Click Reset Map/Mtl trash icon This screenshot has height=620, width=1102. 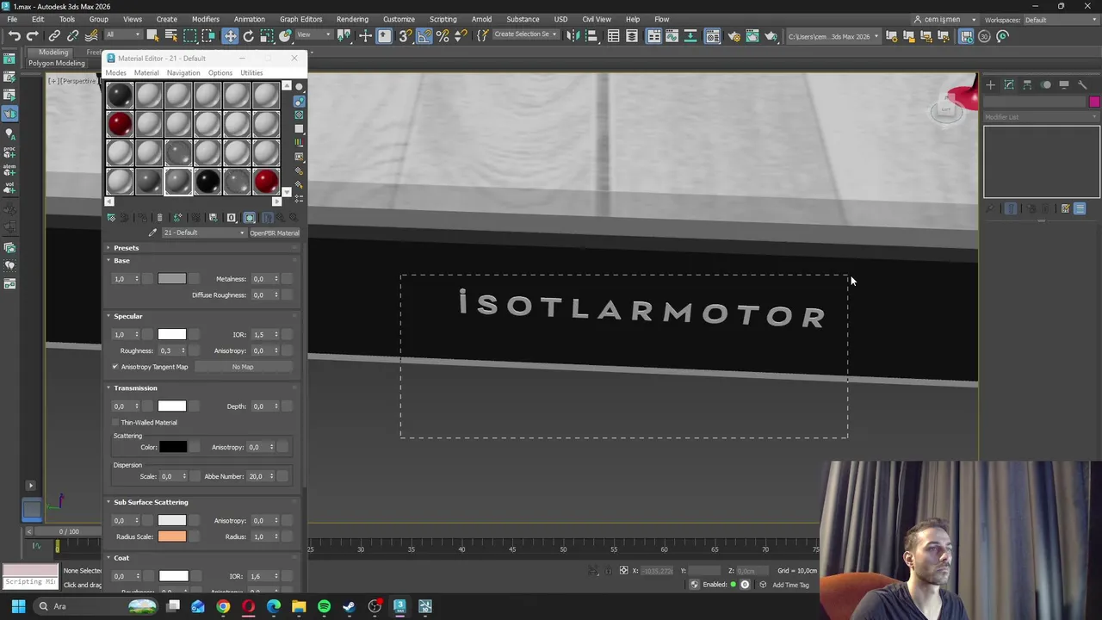point(159,218)
